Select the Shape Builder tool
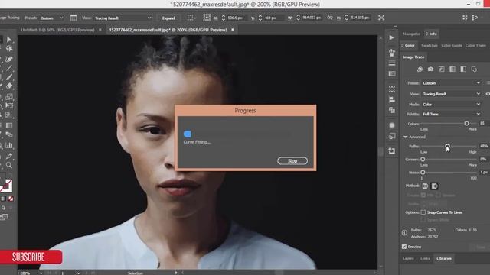490x275 pixels. pos(9,97)
